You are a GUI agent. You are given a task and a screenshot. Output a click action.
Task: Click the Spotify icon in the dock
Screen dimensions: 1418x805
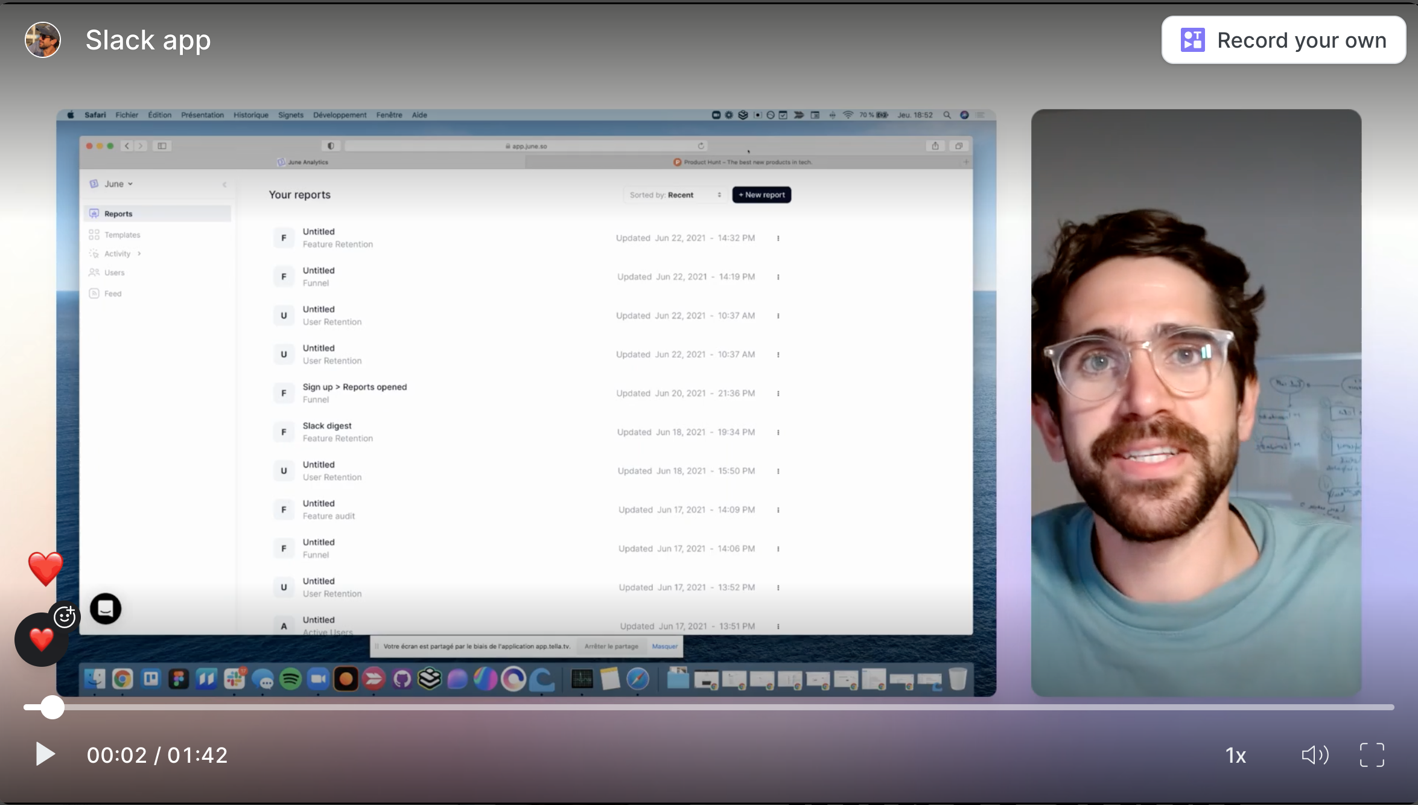coord(290,679)
